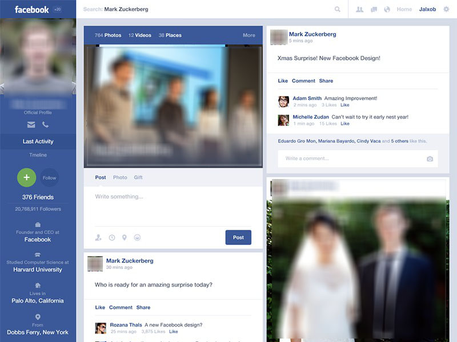
Task: Click Eduardo Gro Mon name
Action: tap(296, 141)
